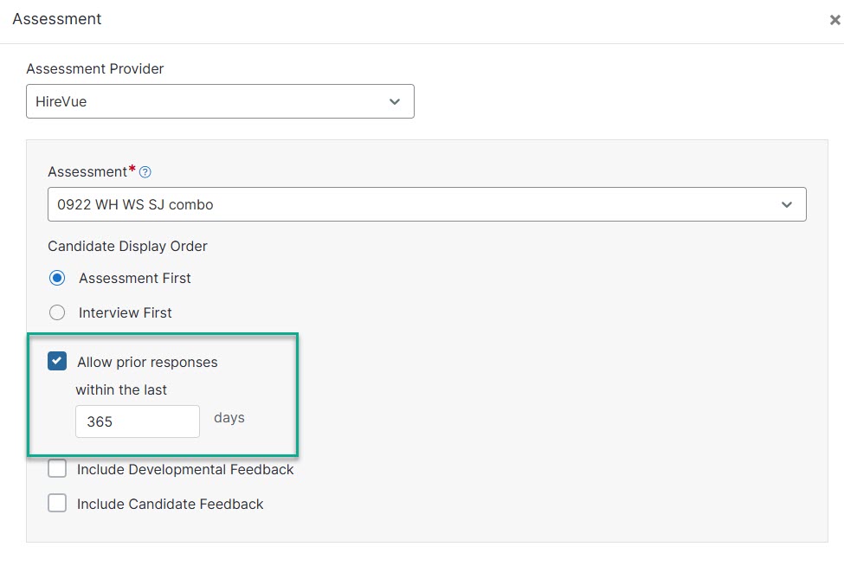
Task: Click the Assessment dialog title text
Action: click(x=57, y=19)
